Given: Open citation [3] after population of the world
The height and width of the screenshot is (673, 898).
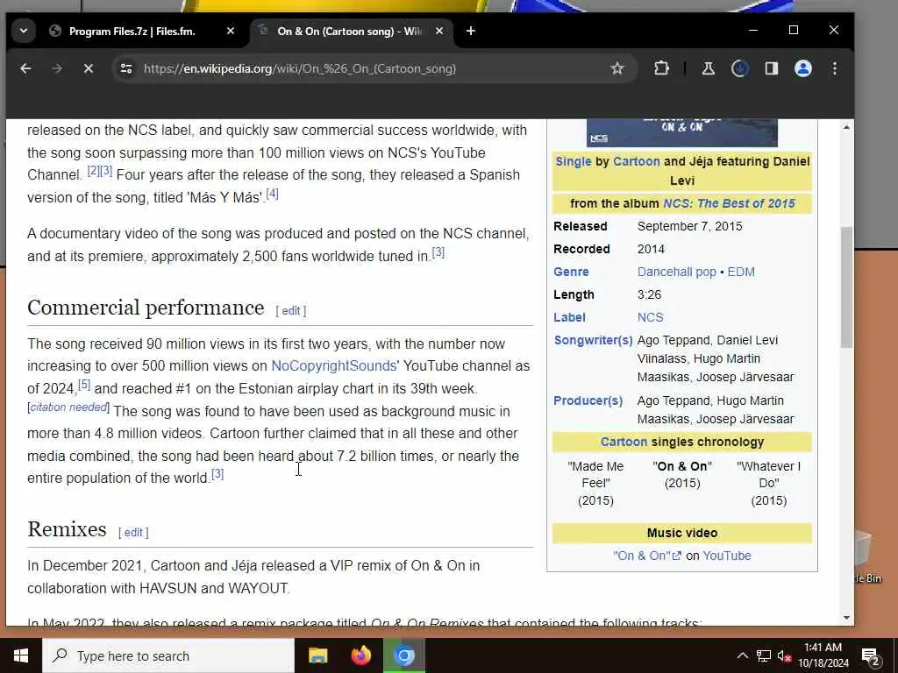Looking at the screenshot, I should (217, 474).
